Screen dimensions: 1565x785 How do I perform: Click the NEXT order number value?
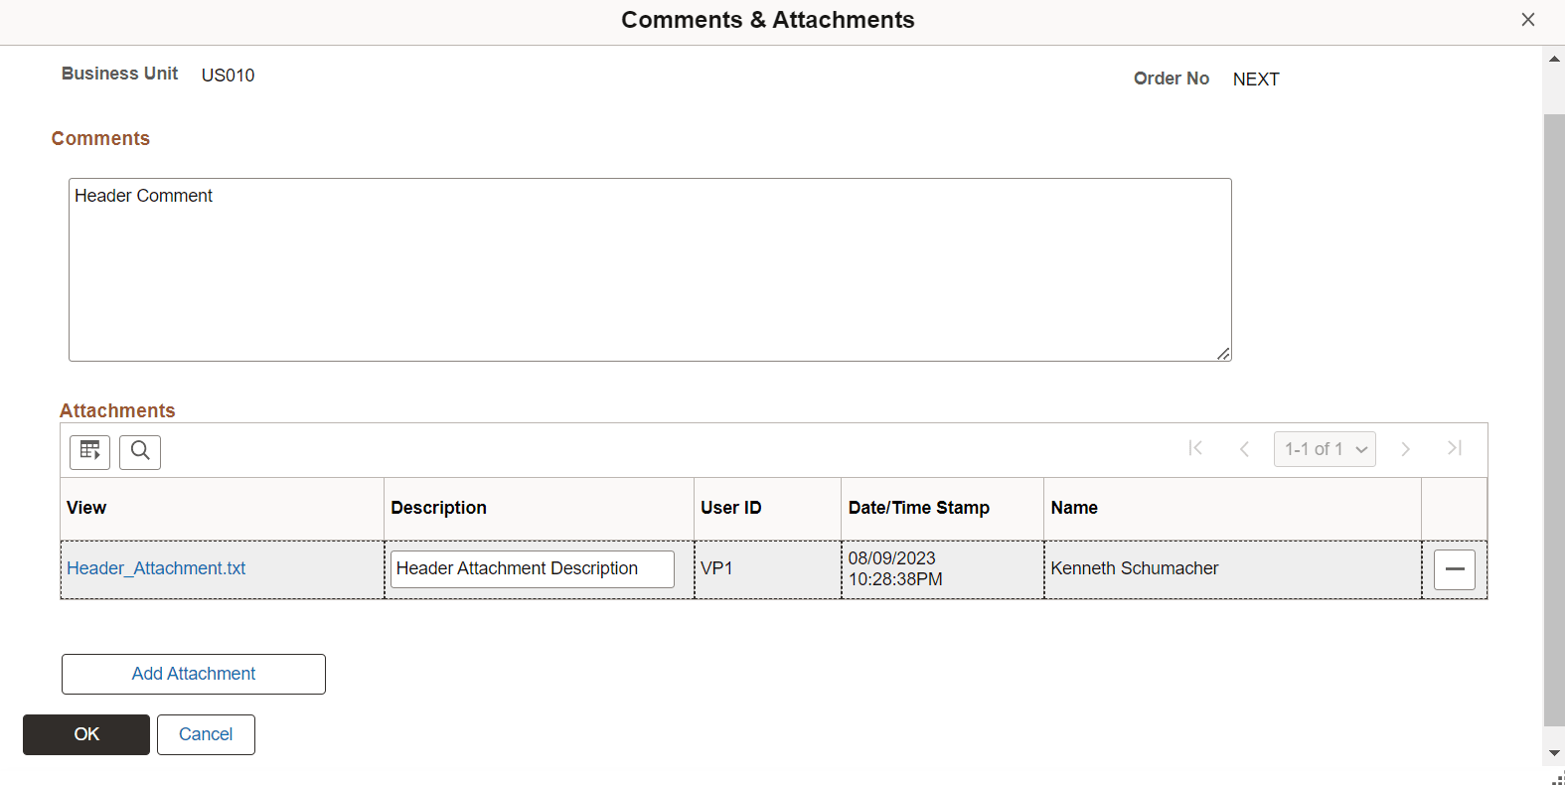click(x=1256, y=79)
